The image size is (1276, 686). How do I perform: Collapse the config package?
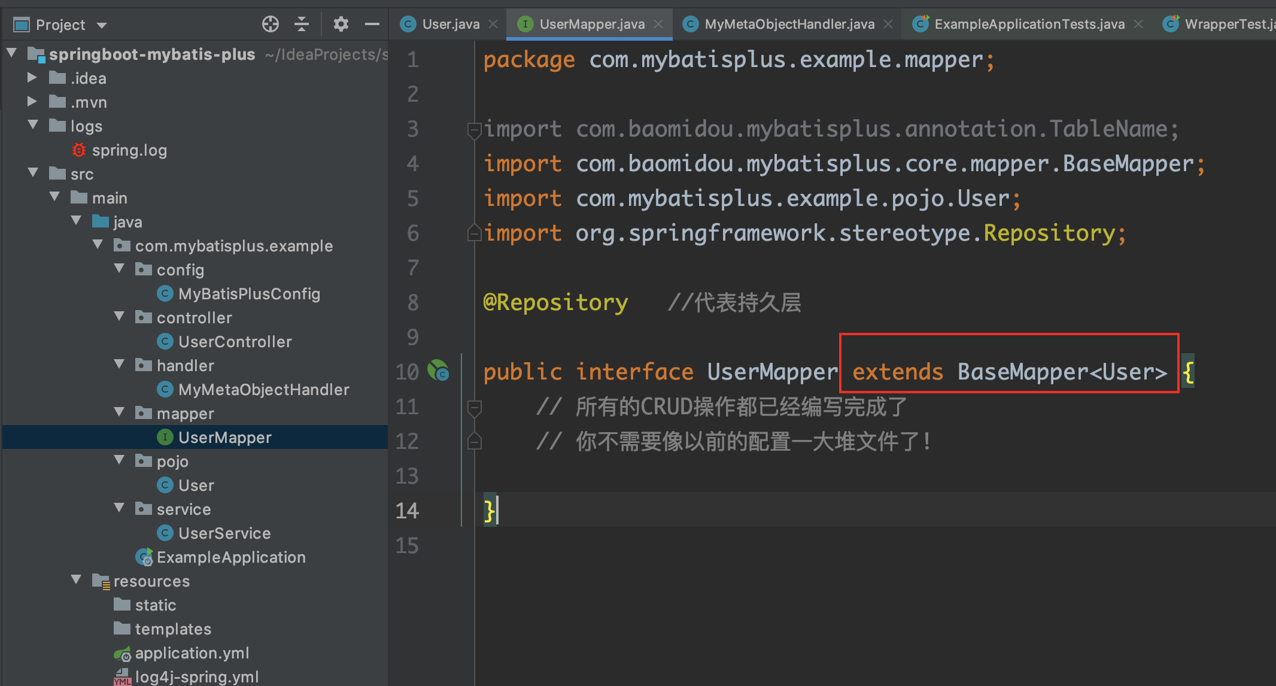(119, 269)
